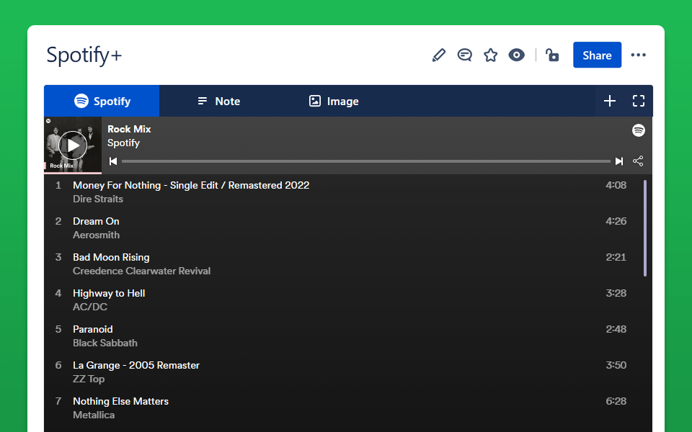This screenshot has height=432, width=692.
Task: Click the playback progress bar
Action: pyautogui.click(x=366, y=161)
